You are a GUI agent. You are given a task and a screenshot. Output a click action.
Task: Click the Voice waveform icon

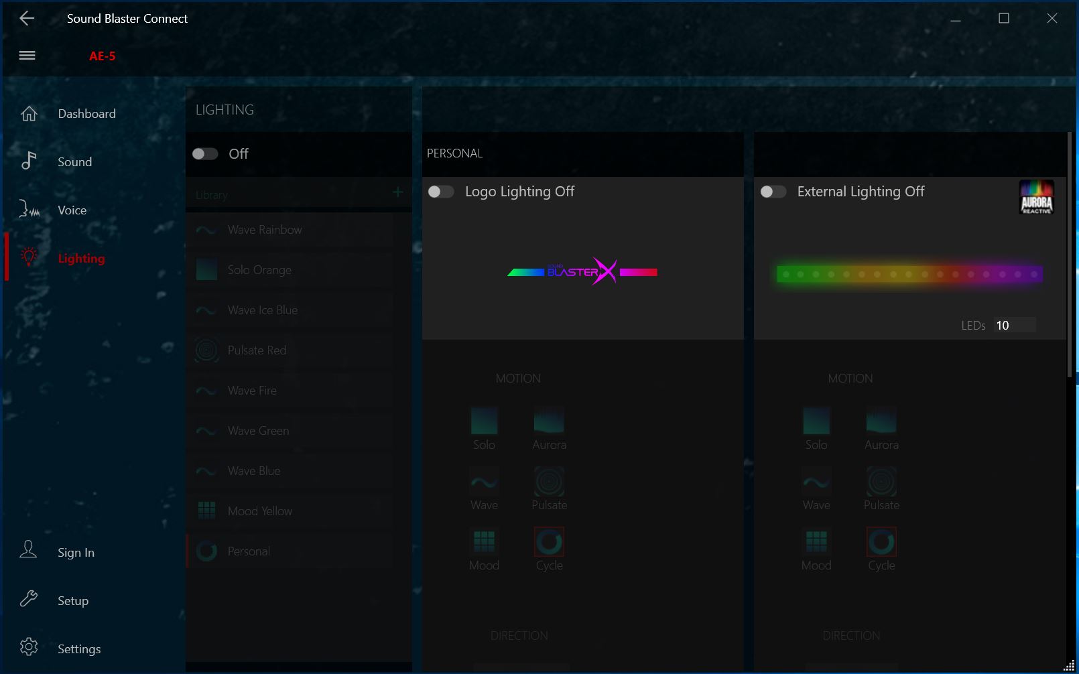(29, 210)
